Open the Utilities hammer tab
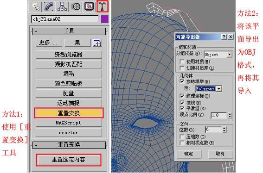The image size is (263, 173). (103, 6)
